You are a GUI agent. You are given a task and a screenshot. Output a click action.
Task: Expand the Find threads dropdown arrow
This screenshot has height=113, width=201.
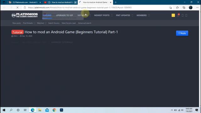(x=34, y=23)
